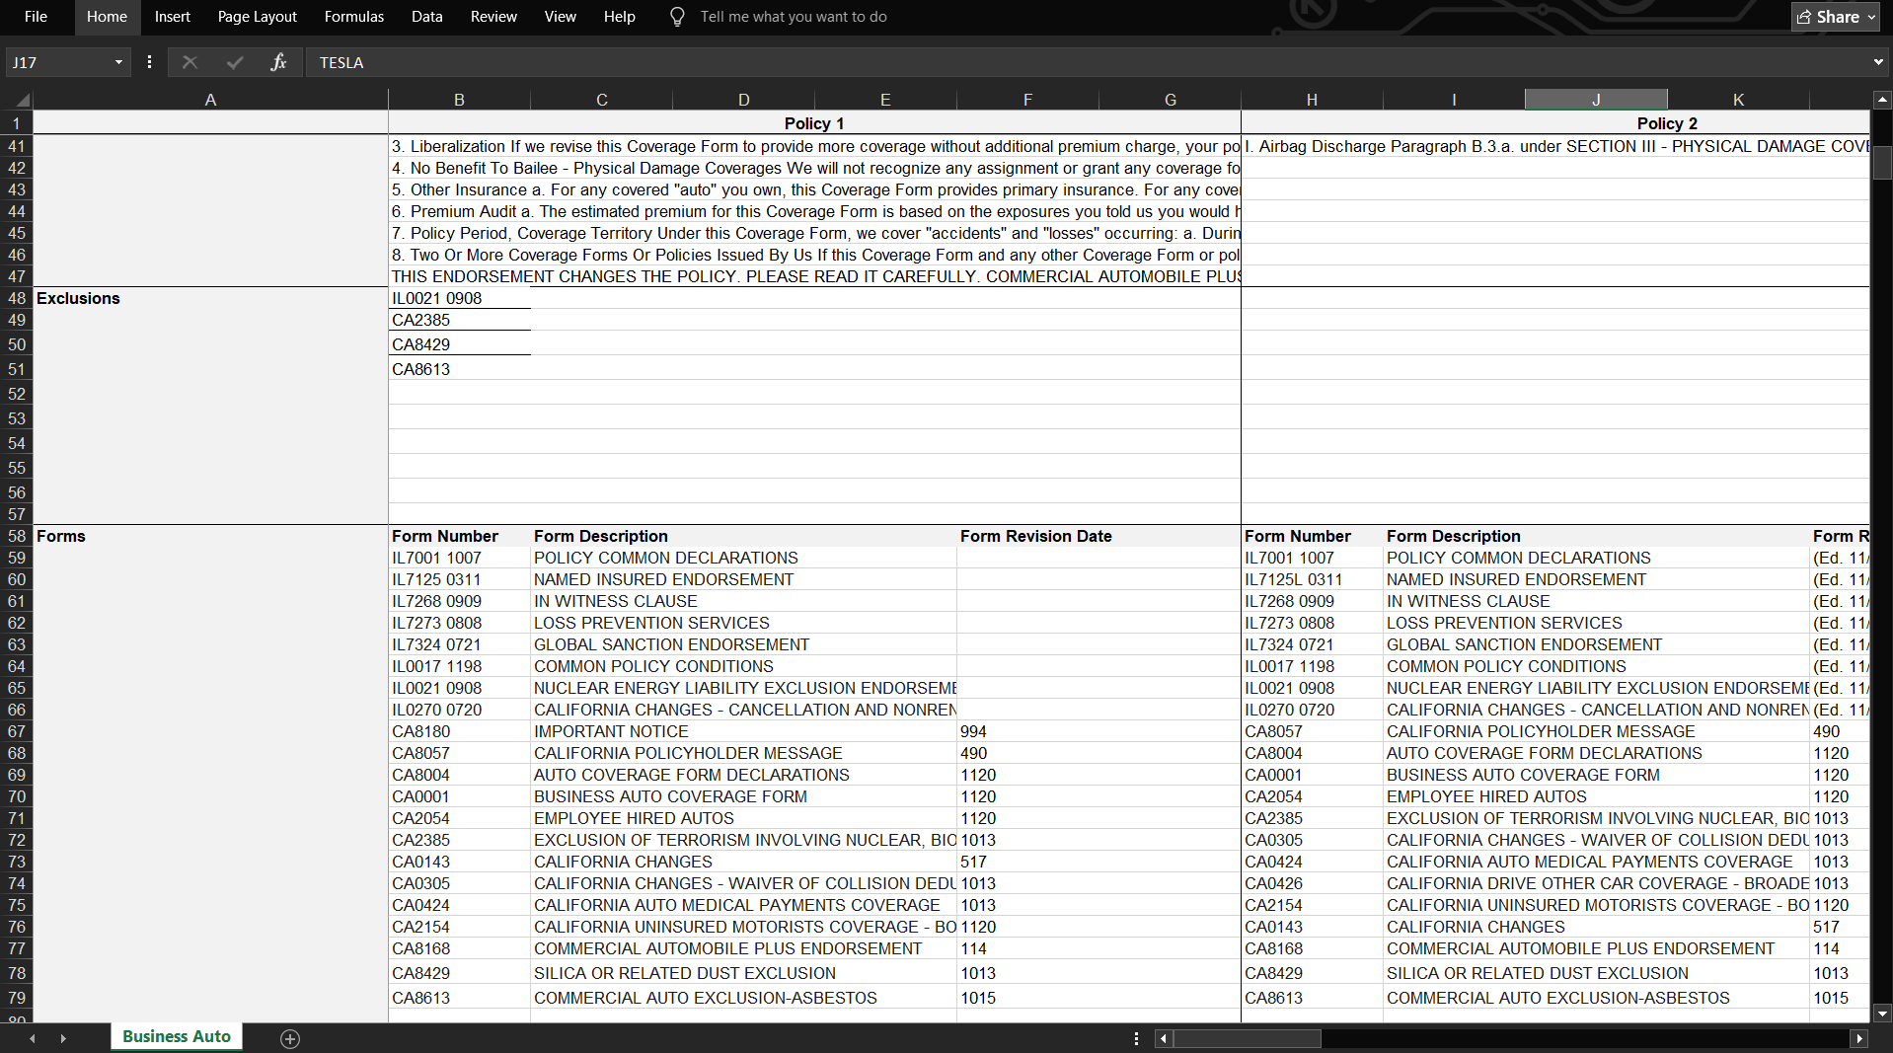The image size is (1893, 1053).
Task: Select Policy 2 cell CA0426
Action: pyautogui.click(x=1312, y=883)
